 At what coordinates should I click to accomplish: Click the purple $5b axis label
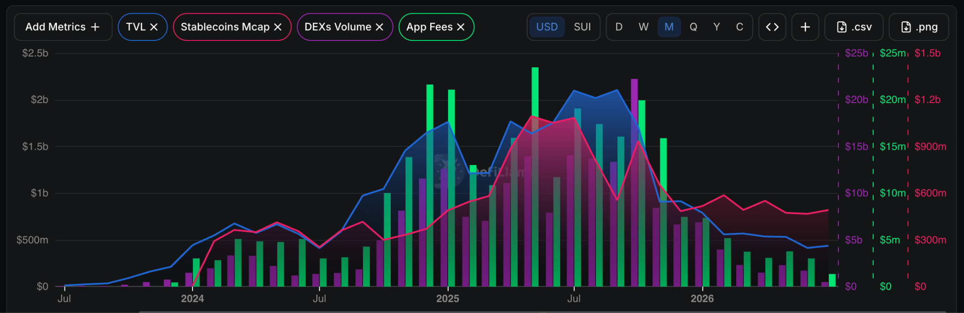(853, 240)
